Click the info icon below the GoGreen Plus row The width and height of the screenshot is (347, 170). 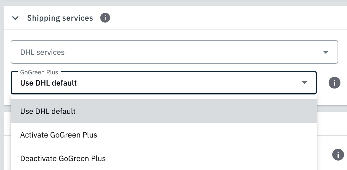click(x=338, y=154)
